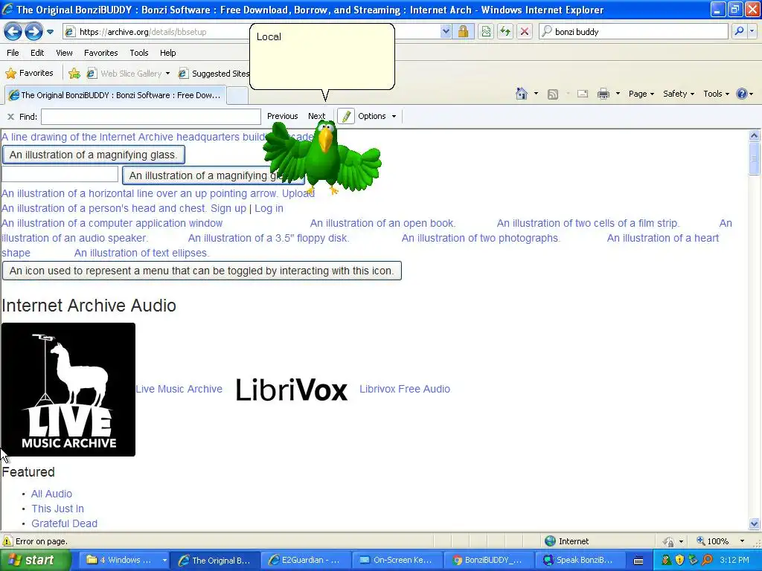Click the security lock icon in address bar

pos(463,32)
